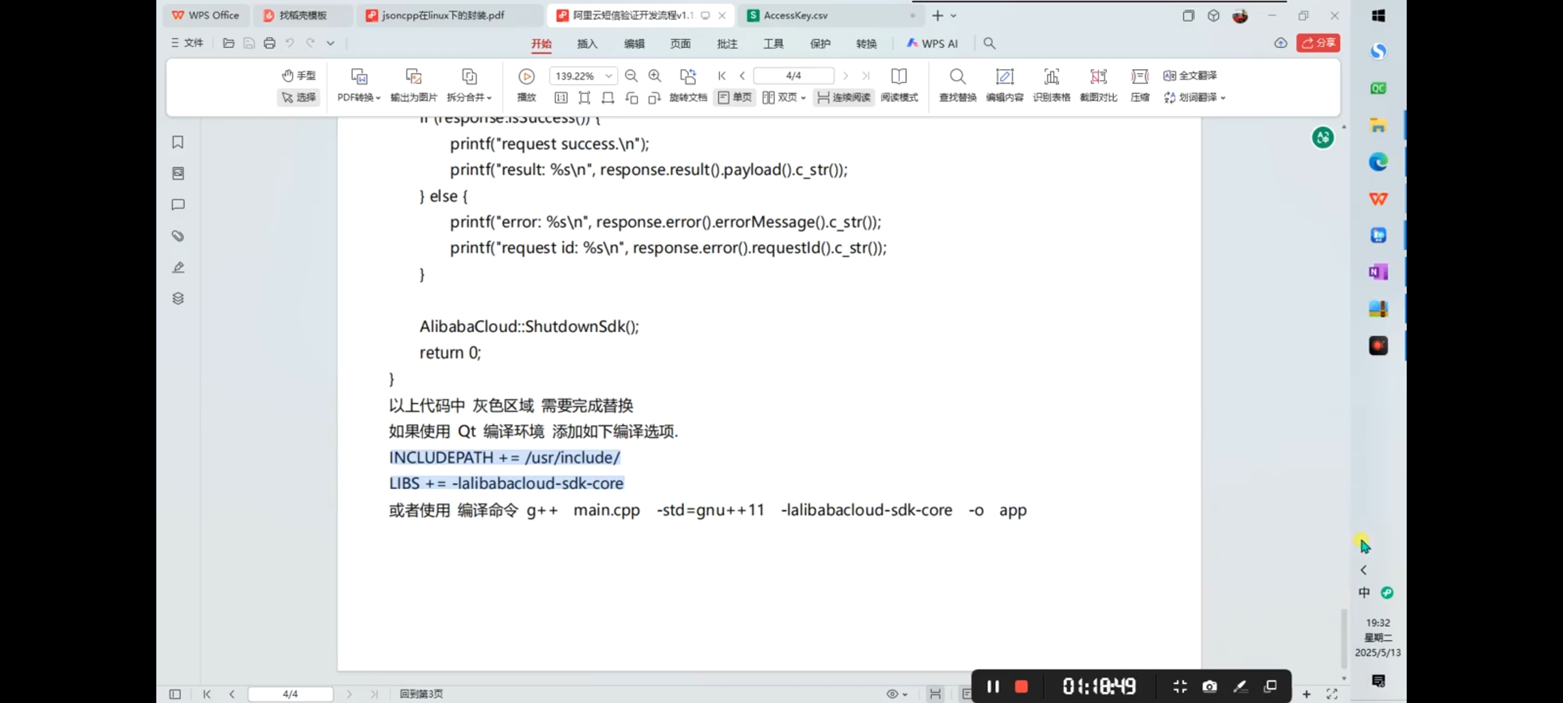The image size is (1563, 703).
Task: Click the zoom out magnifier icon
Action: 630,76
